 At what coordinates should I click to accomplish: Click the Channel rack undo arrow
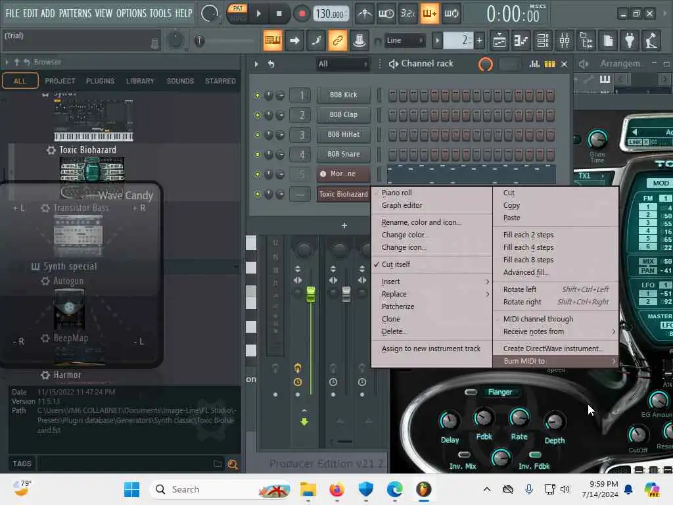[x=271, y=64]
